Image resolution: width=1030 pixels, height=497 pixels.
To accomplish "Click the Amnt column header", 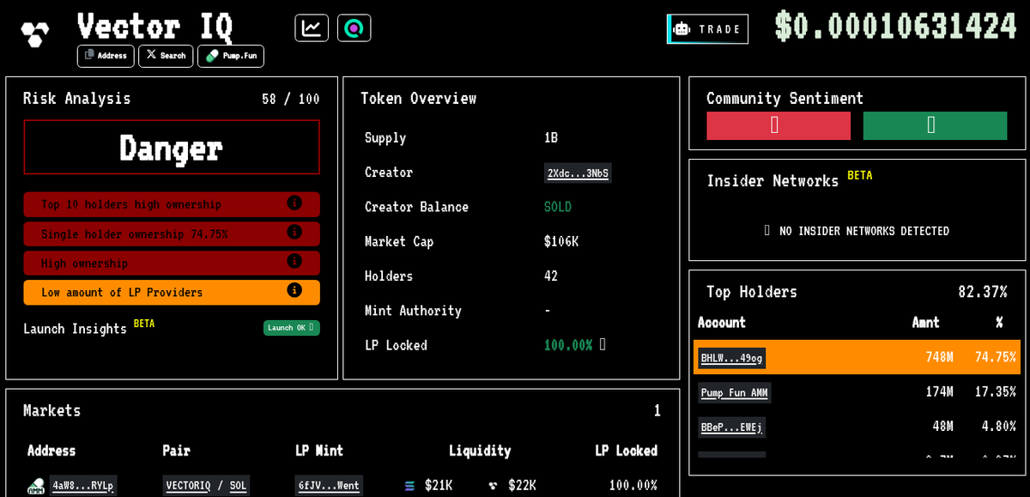I will tap(925, 323).
